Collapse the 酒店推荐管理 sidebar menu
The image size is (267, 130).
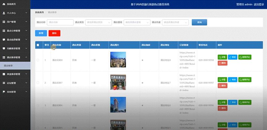(15, 57)
